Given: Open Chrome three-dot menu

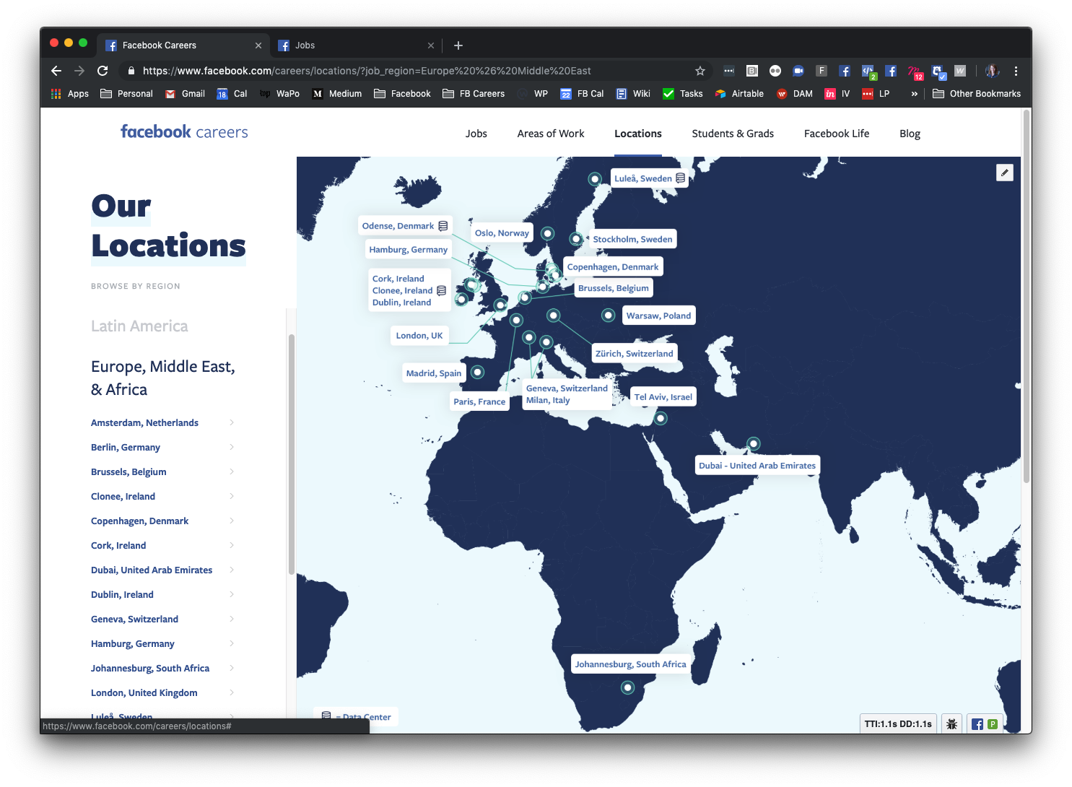Looking at the screenshot, I should [1016, 71].
